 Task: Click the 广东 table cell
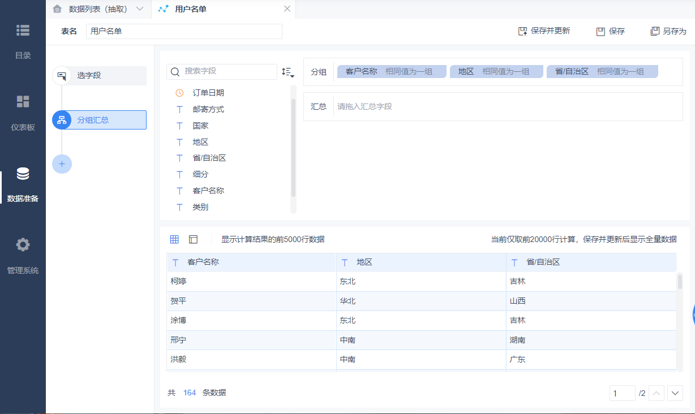591,360
